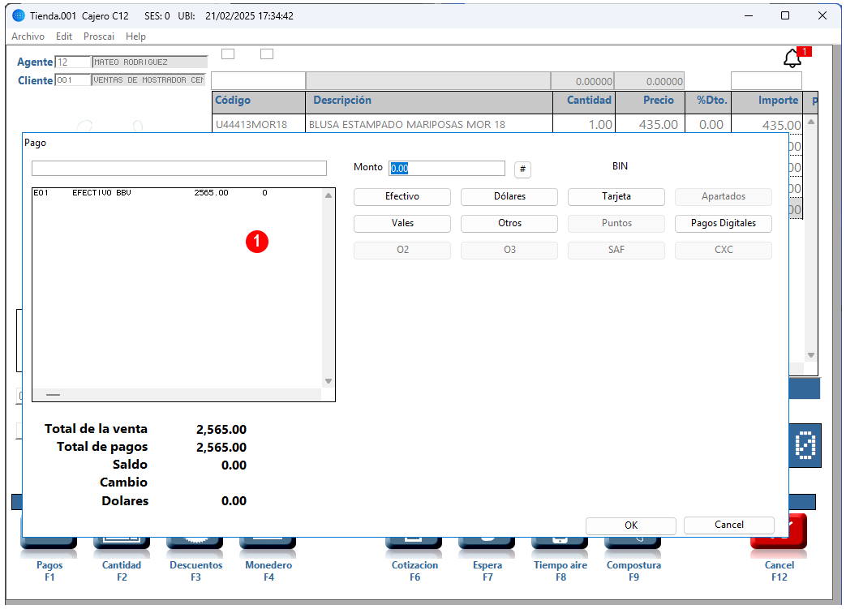Select Otros payment option
This screenshot has width=846, height=609.
(509, 223)
